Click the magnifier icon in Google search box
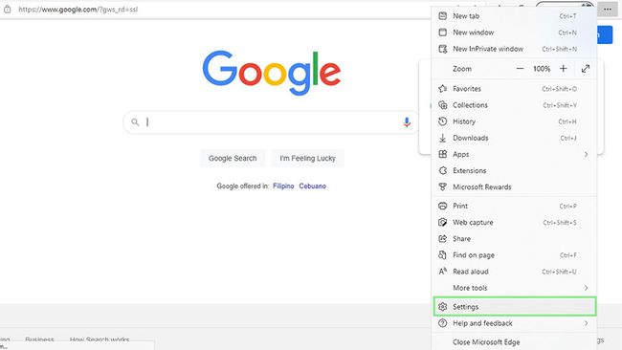 [135, 122]
